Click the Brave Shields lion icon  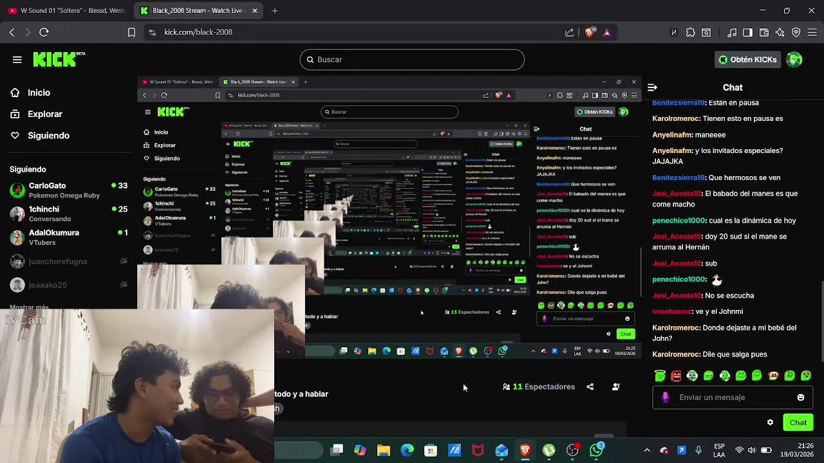[590, 32]
